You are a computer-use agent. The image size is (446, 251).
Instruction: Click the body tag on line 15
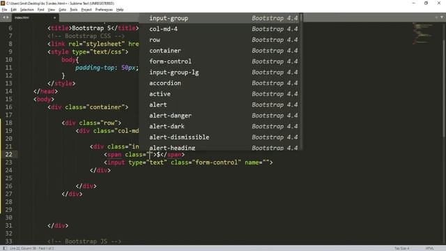tap(44, 99)
